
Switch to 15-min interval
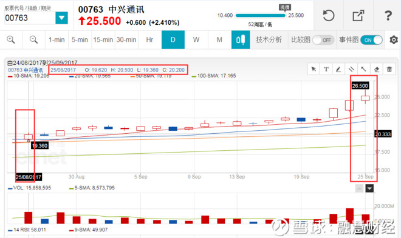coord(103,40)
